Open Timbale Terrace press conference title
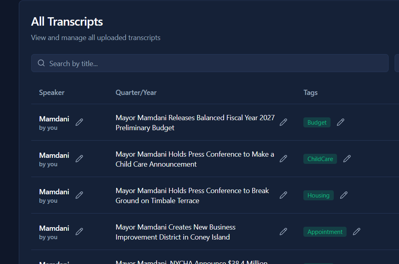The image size is (399, 264). pos(192,195)
